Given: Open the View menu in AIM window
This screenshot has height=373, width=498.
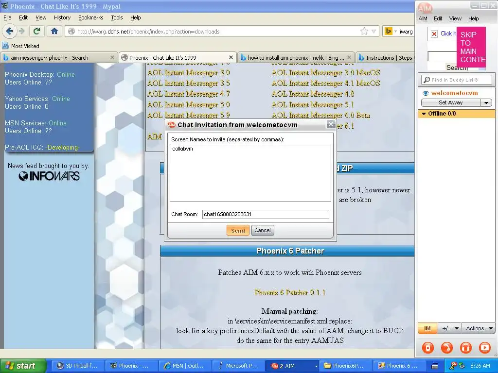Looking at the screenshot, I should click(455, 19).
